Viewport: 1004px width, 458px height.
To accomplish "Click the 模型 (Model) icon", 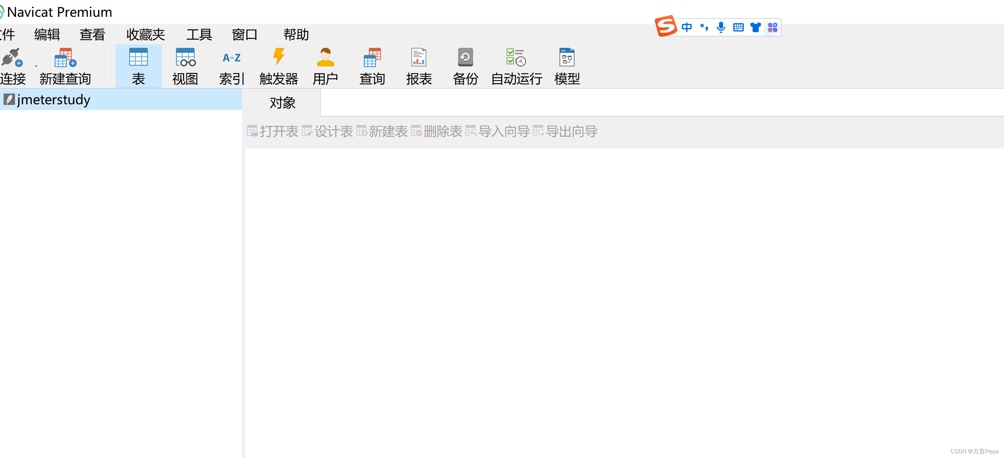I will coord(566,65).
